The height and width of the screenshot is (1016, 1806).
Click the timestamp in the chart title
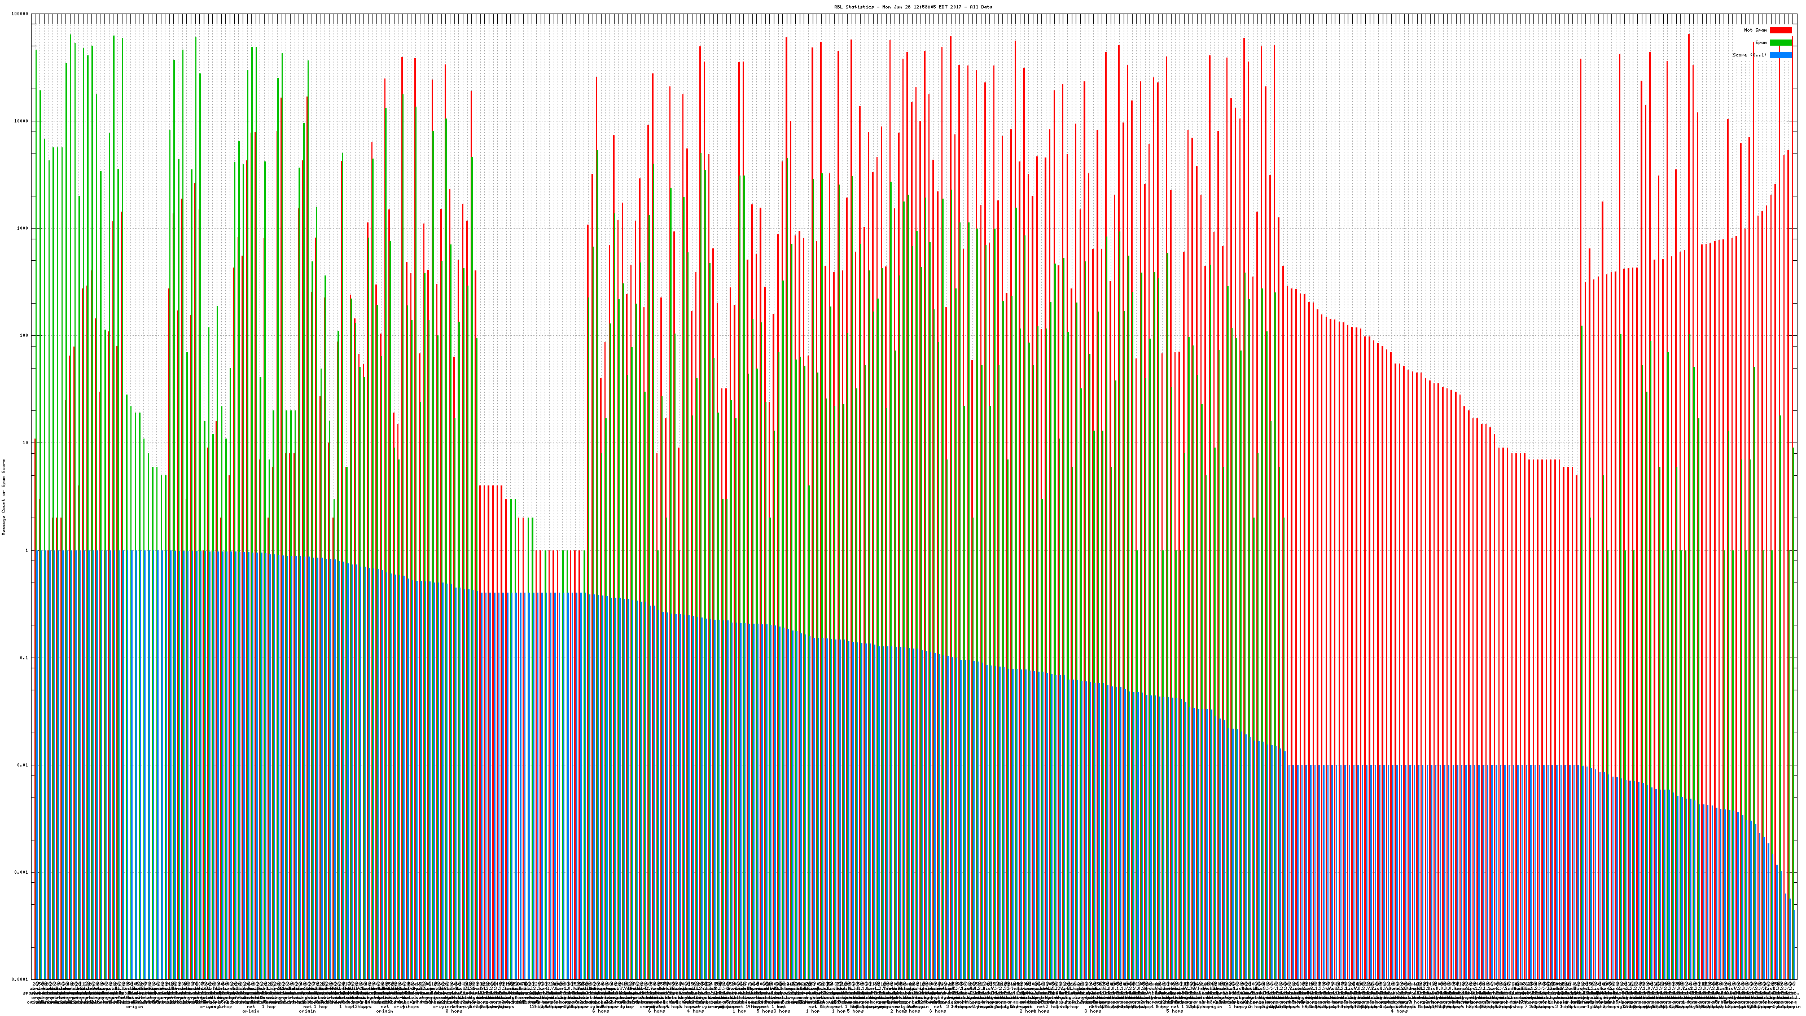coord(922,7)
